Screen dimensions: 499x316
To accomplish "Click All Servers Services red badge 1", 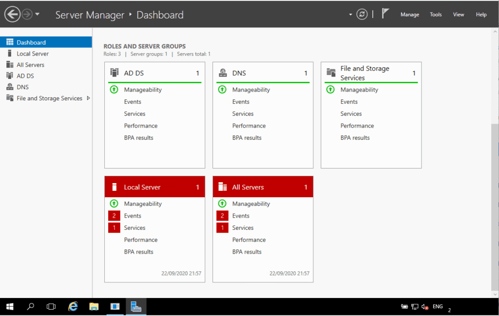I will tap(222, 227).
